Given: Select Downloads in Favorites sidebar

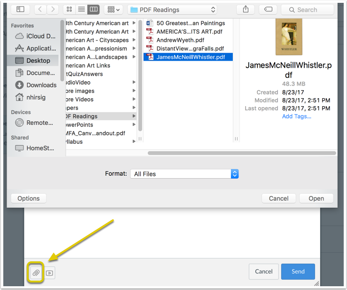Looking at the screenshot, I should 35,85.
